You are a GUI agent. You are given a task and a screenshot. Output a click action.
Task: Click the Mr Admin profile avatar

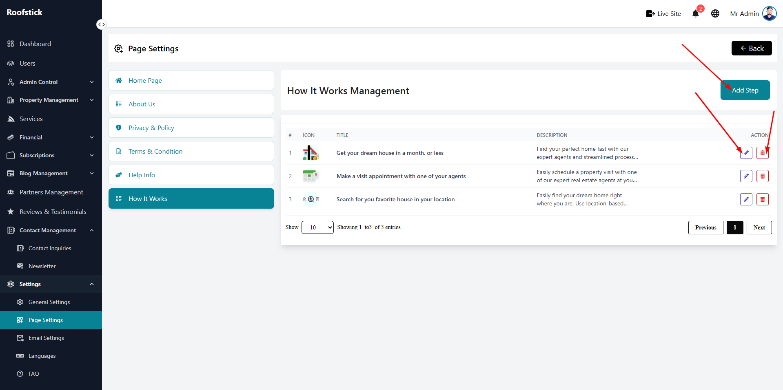(770, 13)
